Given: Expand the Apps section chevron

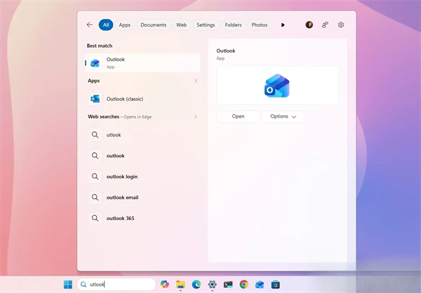Looking at the screenshot, I should pyautogui.click(x=196, y=81).
